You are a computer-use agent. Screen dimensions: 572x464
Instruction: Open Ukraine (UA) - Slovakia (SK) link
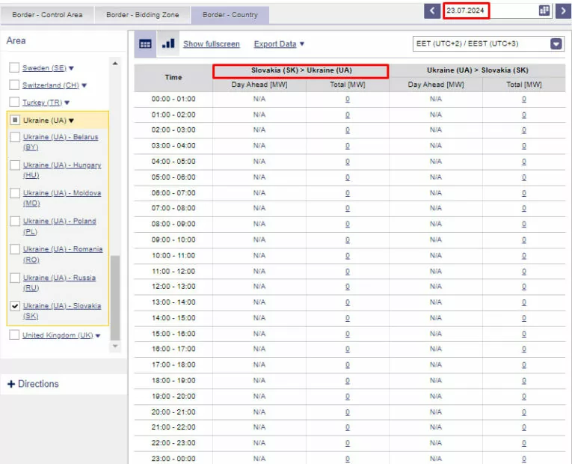point(62,311)
